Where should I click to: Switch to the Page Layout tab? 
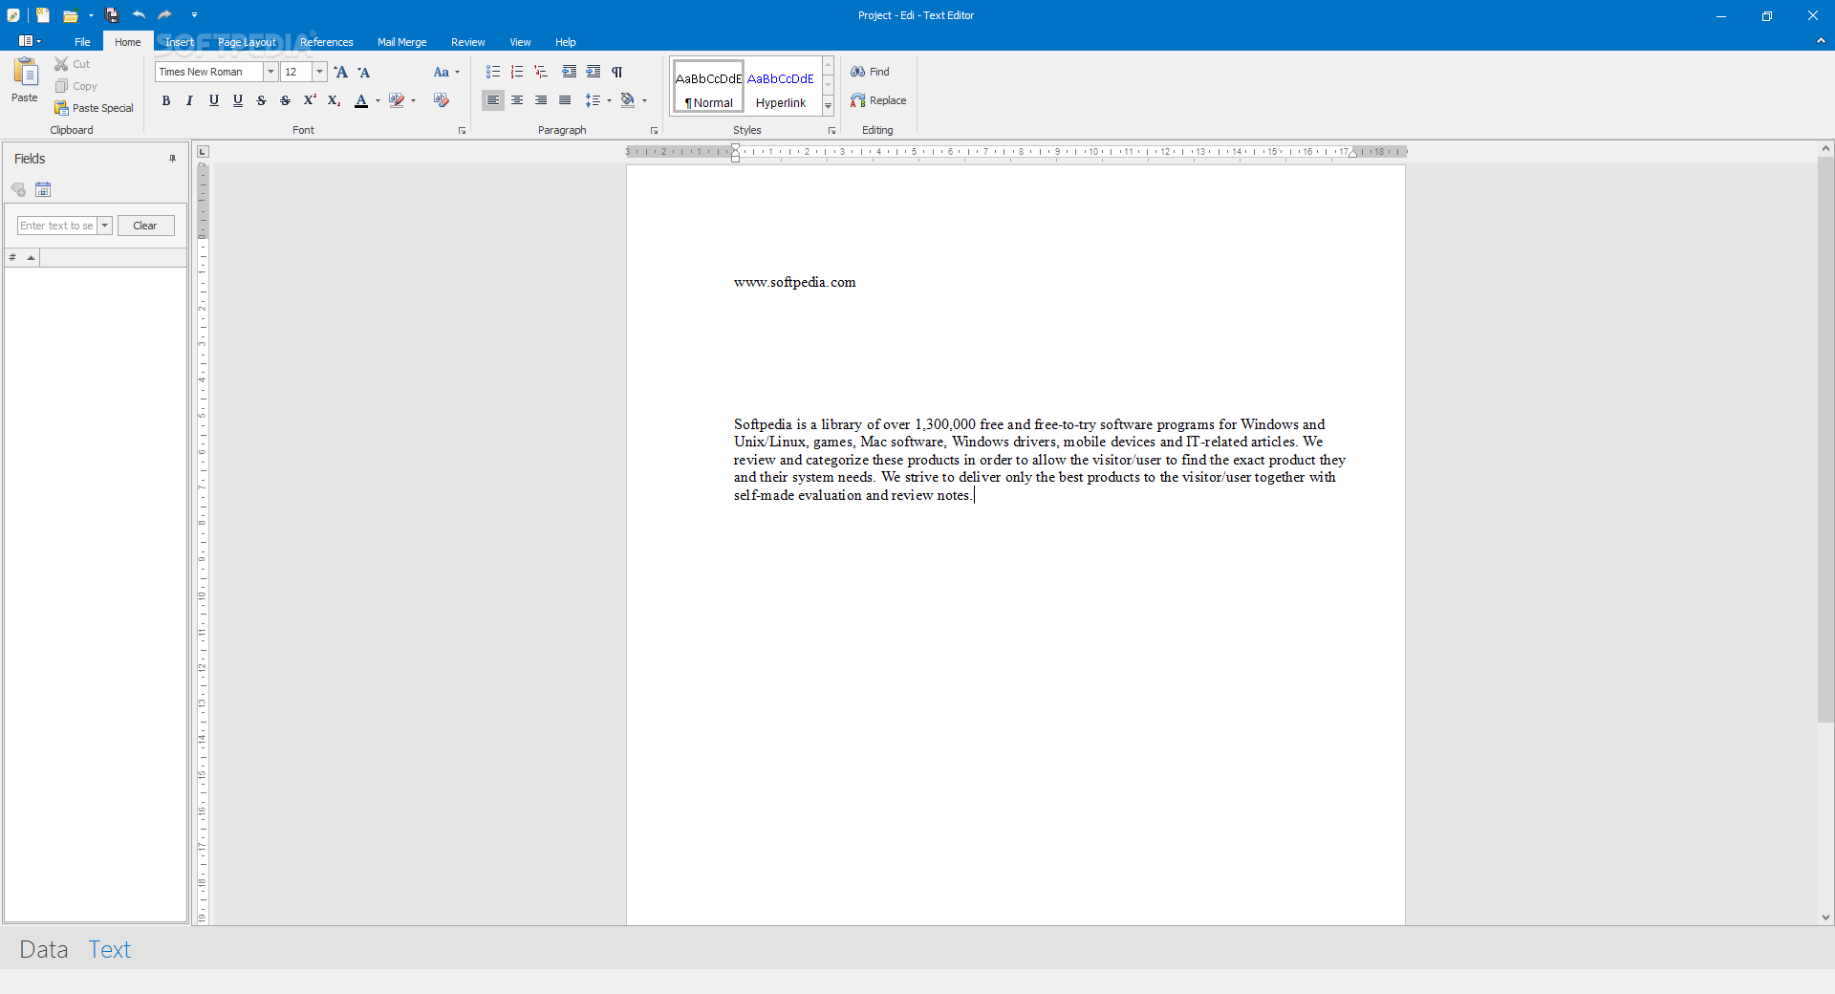coord(247,42)
